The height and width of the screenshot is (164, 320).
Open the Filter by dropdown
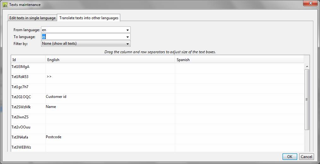click(x=127, y=44)
